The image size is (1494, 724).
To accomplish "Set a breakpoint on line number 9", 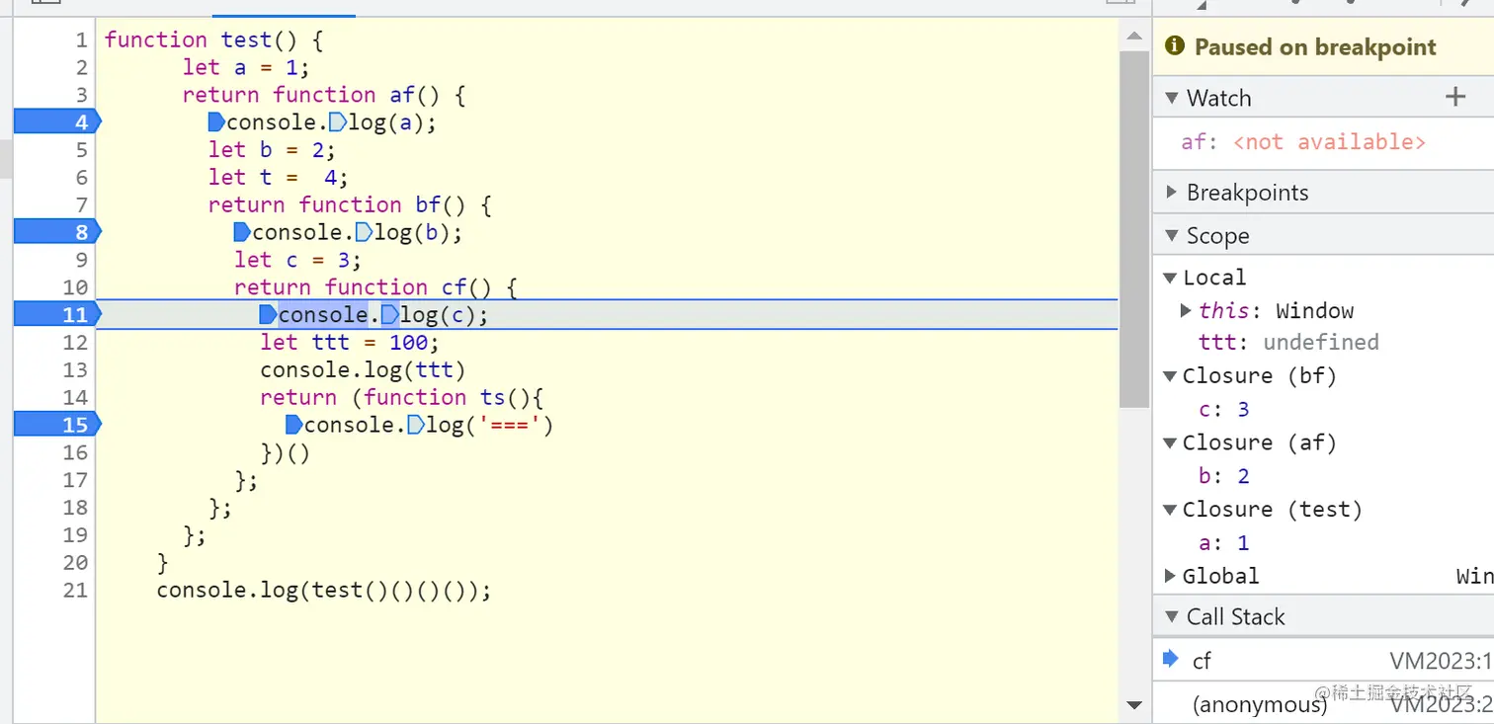I will point(81,261).
